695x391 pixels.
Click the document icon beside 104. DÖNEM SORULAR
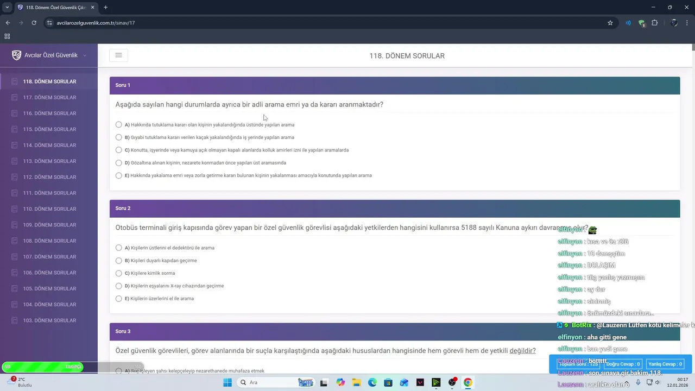15,305
